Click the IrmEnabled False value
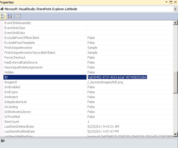This screenshot has height=148, width=178. tap(91, 87)
